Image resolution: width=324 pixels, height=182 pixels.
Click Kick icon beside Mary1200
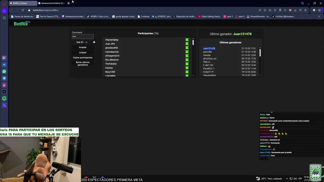pos(187,72)
